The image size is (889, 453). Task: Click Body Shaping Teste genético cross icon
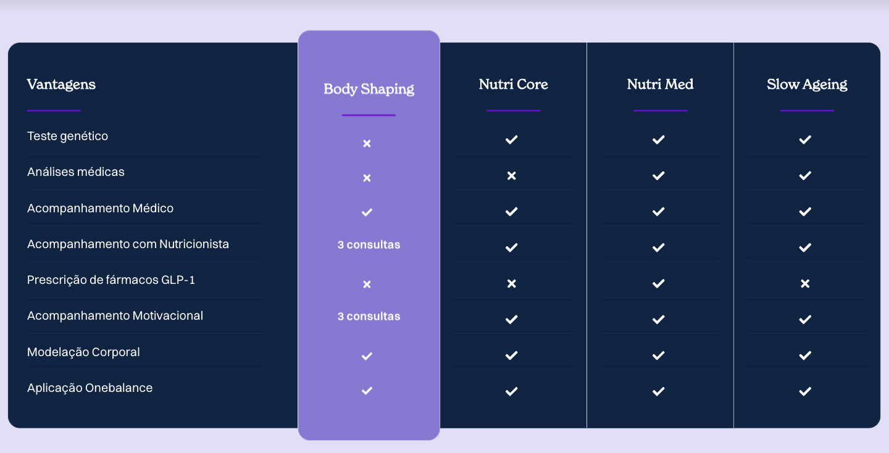[367, 143]
